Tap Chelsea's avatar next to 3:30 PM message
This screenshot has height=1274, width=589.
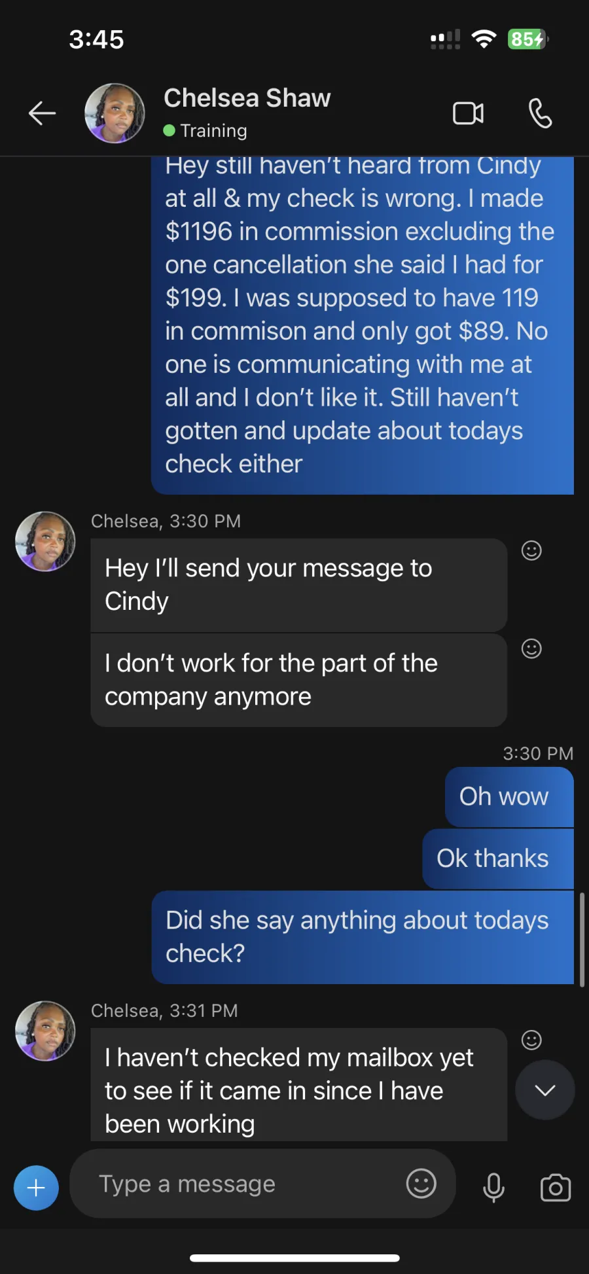(x=45, y=542)
